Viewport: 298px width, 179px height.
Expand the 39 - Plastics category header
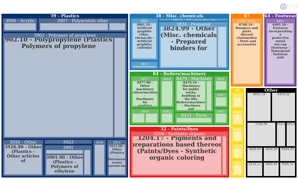(65, 16)
